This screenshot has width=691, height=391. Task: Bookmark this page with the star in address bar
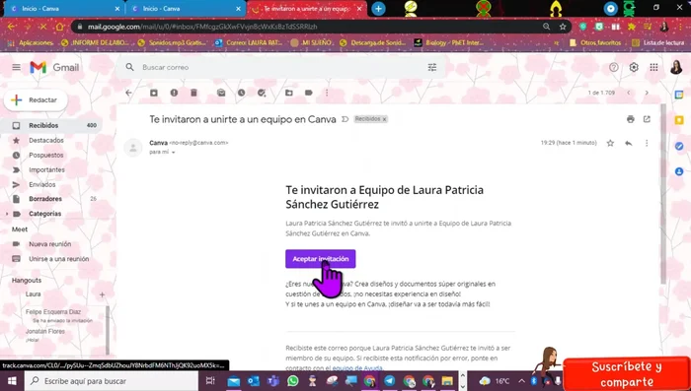click(563, 27)
